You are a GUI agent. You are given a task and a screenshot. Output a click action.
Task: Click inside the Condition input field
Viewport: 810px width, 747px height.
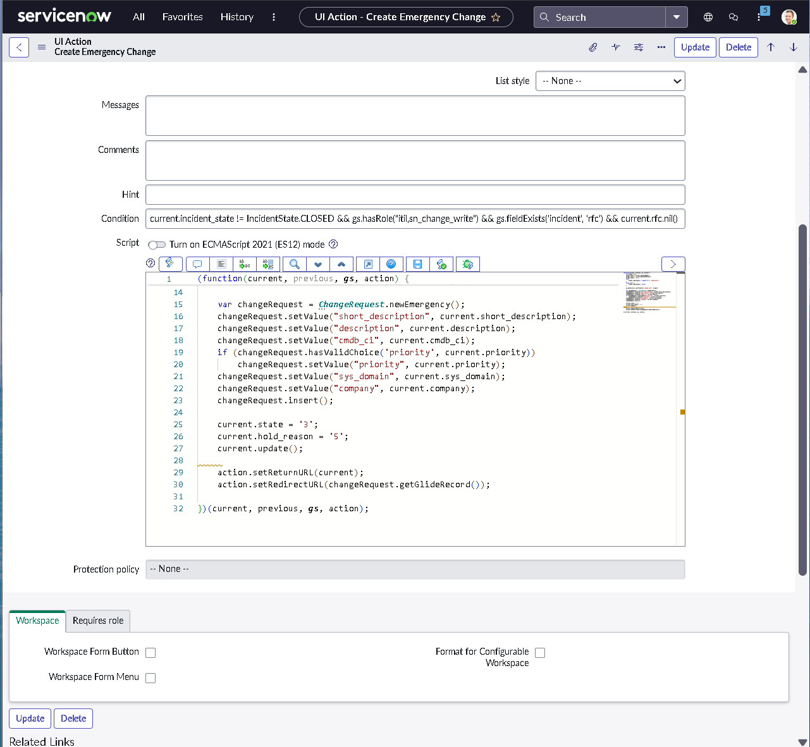(415, 219)
